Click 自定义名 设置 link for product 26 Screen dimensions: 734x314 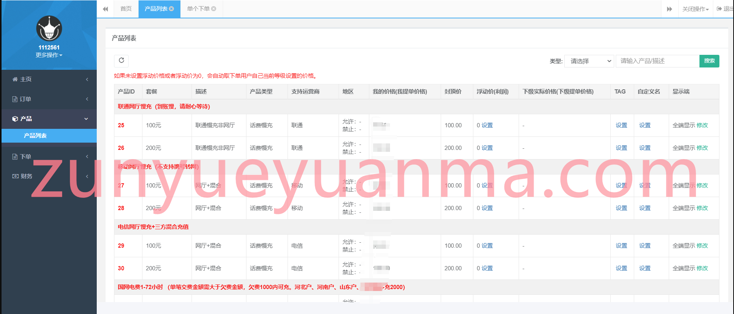click(x=645, y=148)
